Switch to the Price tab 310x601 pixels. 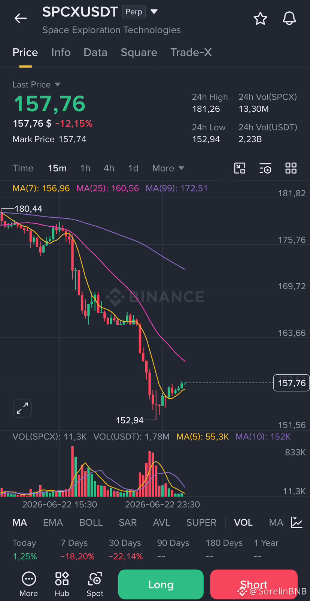click(25, 52)
